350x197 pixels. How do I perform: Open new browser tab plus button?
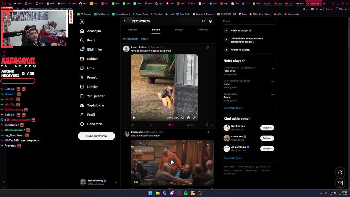pos(324,4)
